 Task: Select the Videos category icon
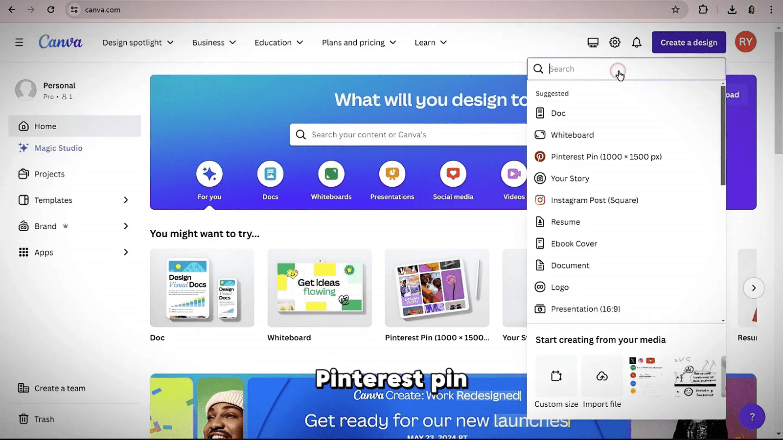click(x=513, y=174)
